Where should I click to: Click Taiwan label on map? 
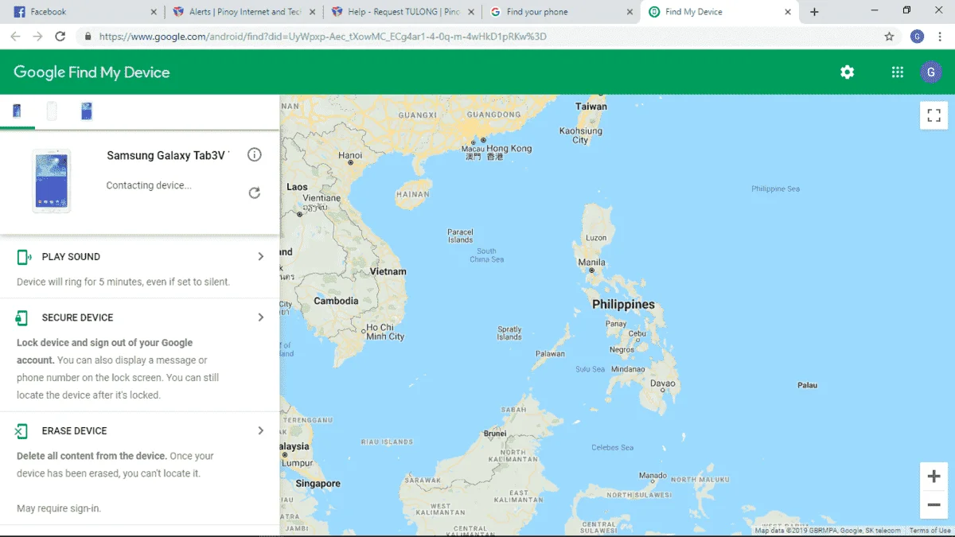(x=591, y=107)
